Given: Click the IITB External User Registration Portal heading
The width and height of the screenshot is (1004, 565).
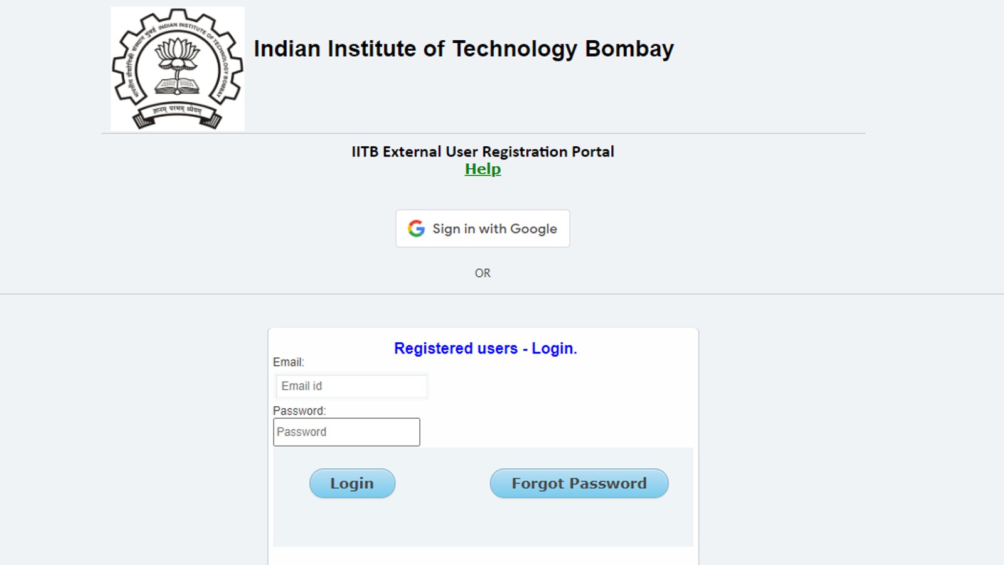Looking at the screenshot, I should pos(483,152).
